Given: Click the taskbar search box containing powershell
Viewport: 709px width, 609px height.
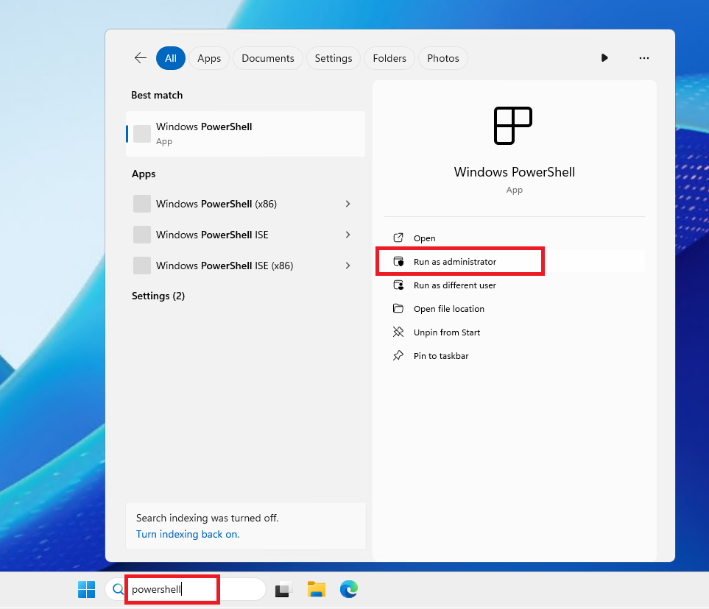Looking at the screenshot, I should pyautogui.click(x=186, y=589).
